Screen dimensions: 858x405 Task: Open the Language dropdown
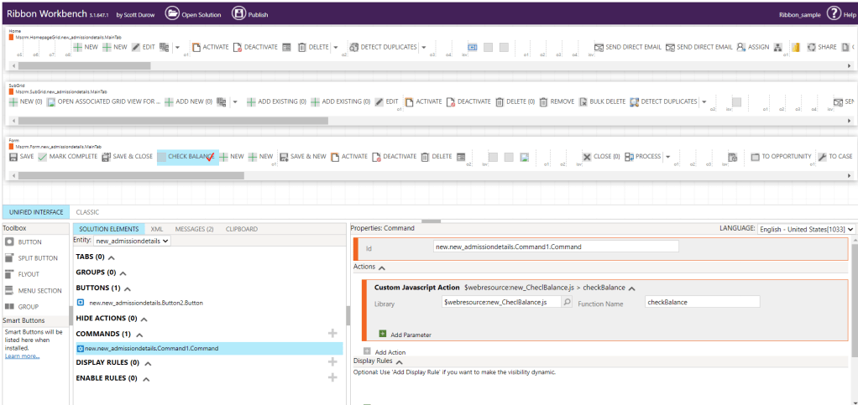[x=806, y=229]
